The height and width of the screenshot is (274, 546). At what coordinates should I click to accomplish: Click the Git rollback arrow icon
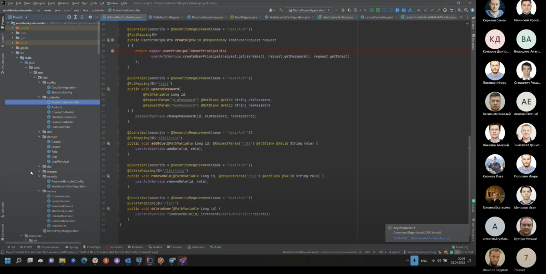click(x=451, y=10)
